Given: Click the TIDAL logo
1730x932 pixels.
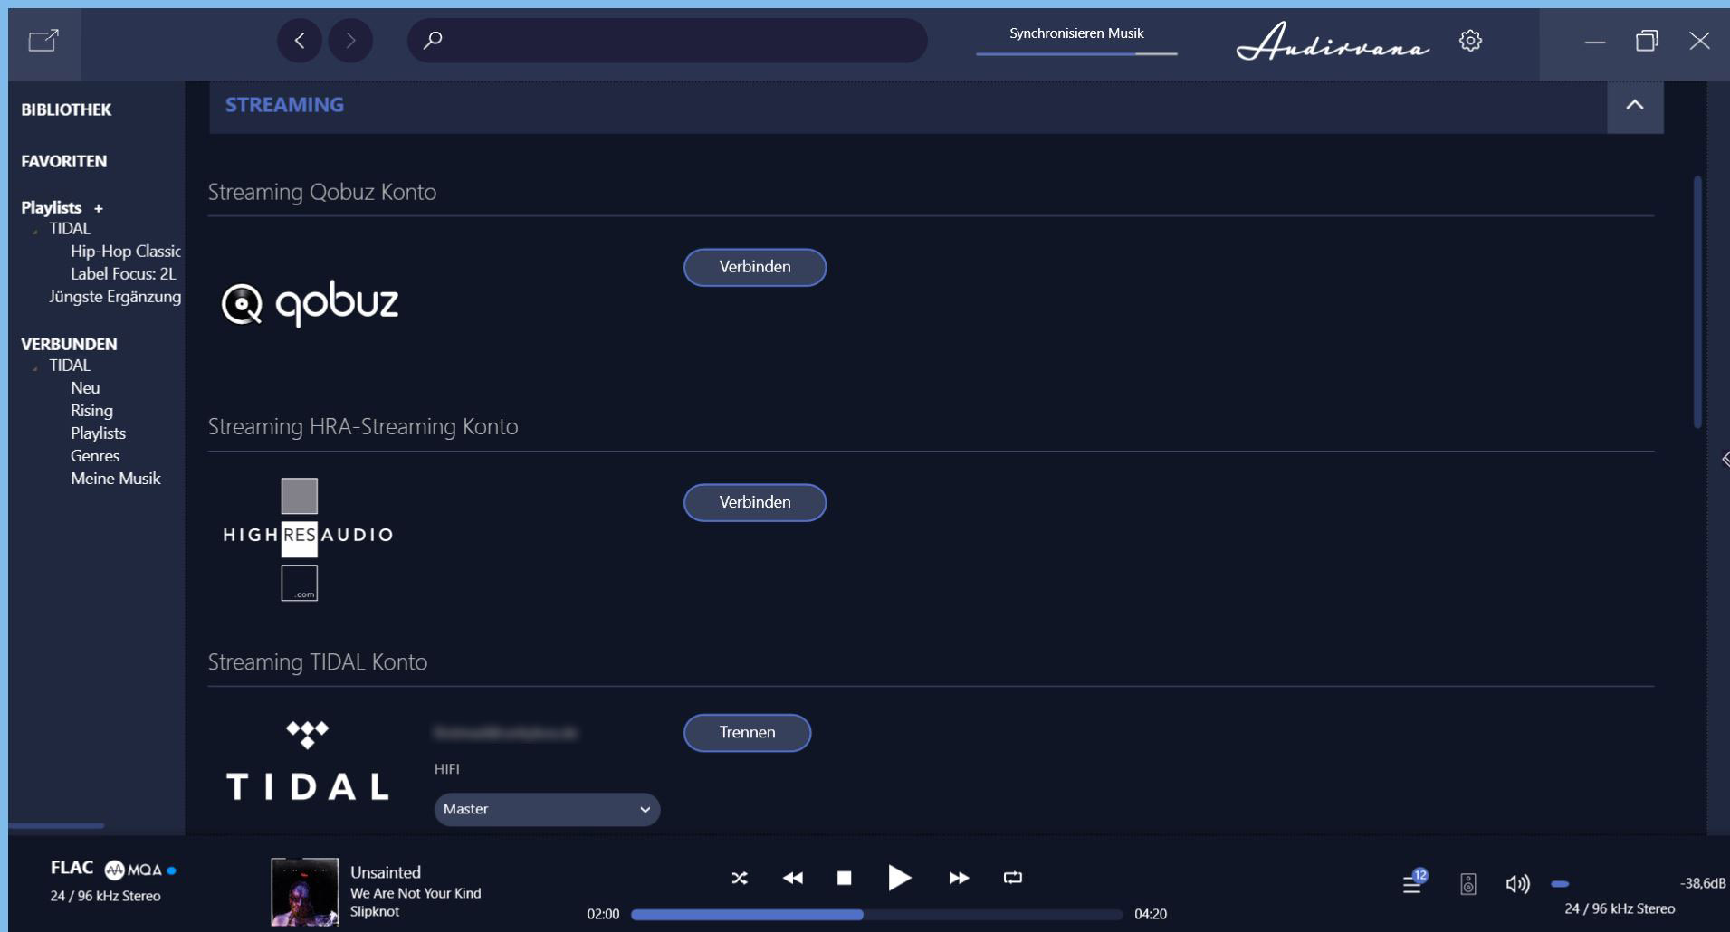Looking at the screenshot, I should tap(308, 760).
